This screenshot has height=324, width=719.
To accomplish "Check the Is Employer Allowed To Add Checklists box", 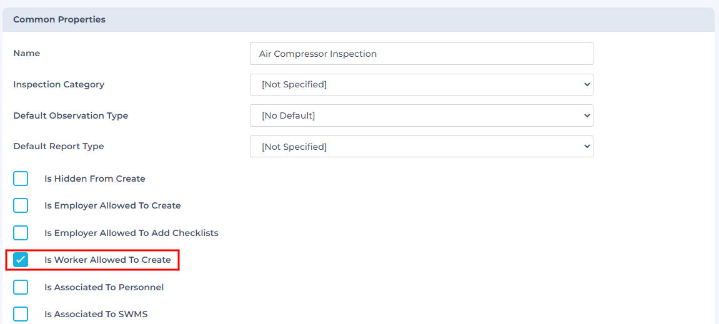I will tap(21, 233).
